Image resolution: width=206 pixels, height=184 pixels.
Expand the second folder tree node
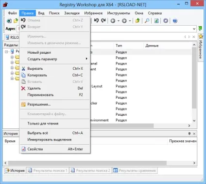pos(12,62)
